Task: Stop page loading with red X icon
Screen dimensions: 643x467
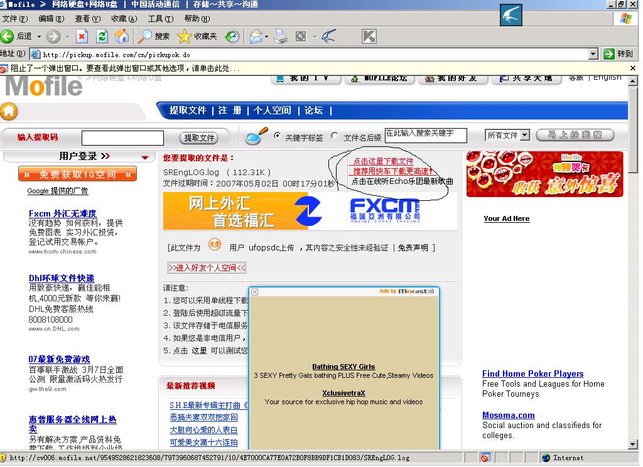Action: (82, 36)
